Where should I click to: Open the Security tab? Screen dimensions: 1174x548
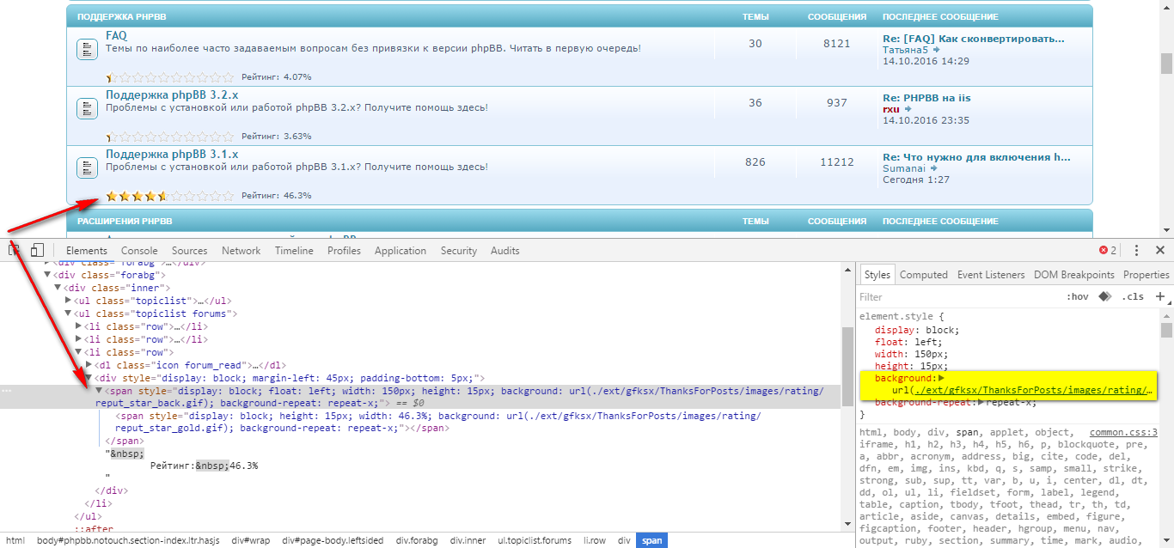pyautogui.click(x=459, y=251)
